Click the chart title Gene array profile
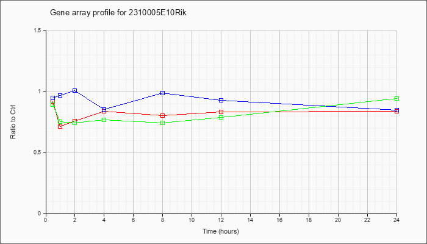427x244 pixels. [x=118, y=13]
